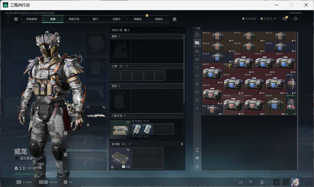The image size is (314, 187).
Task: Open the friends icon in bottom bar
Action: pyautogui.click(x=263, y=182)
